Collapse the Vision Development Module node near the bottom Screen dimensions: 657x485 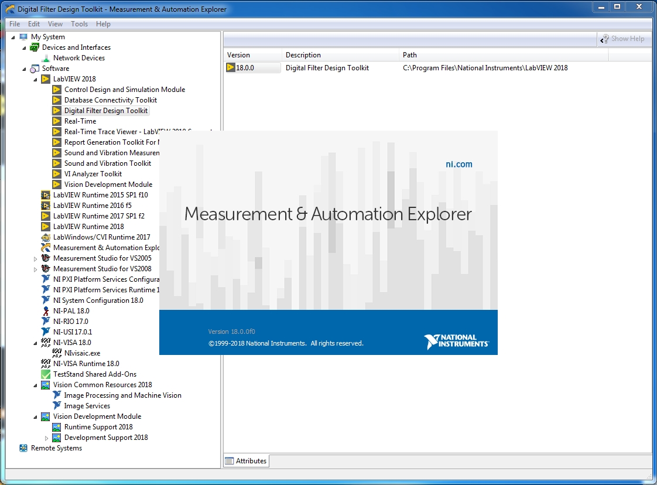tap(35, 416)
